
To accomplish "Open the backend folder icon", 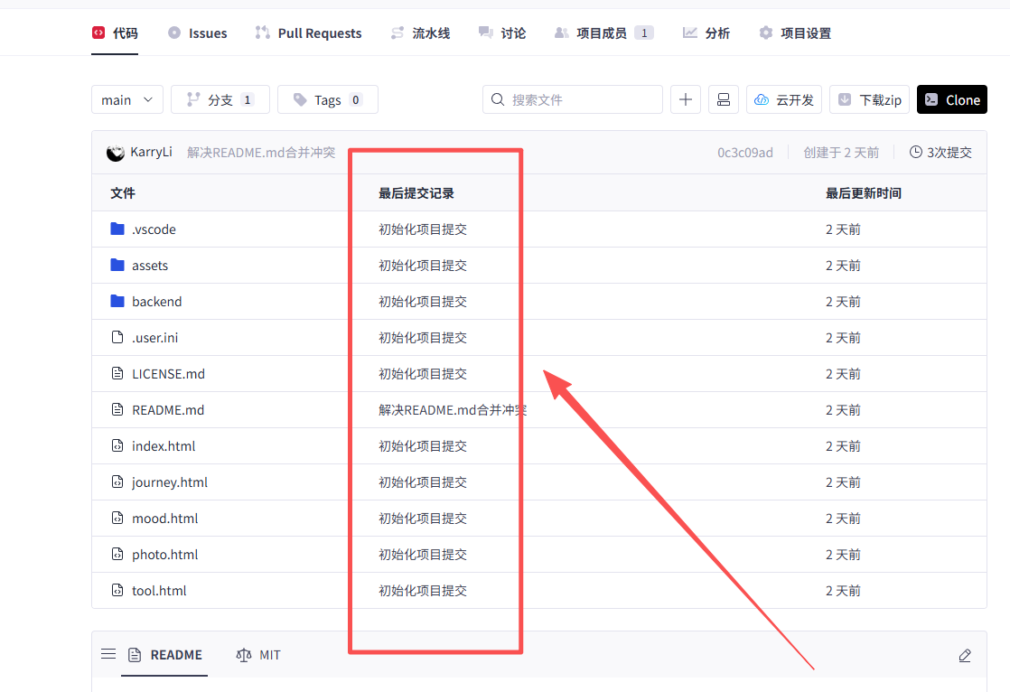I will pyautogui.click(x=117, y=301).
